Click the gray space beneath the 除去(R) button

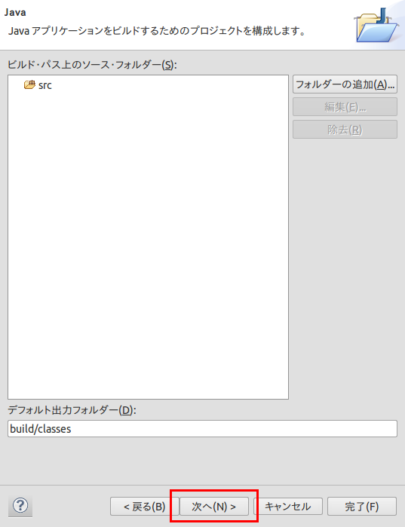pos(345,269)
